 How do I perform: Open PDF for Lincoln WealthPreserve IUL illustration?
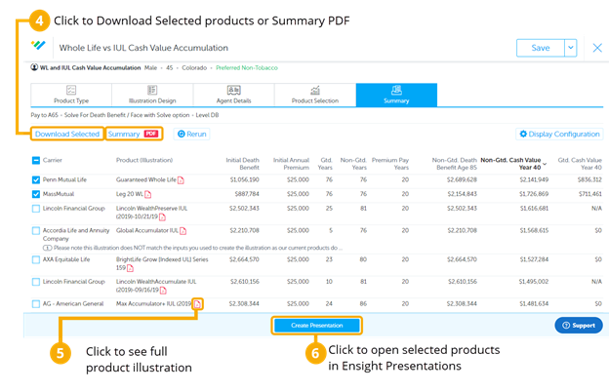[162, 217]
